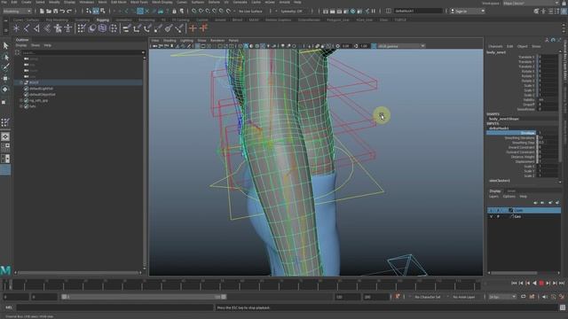
Task: Open the Script Editor icon at bottom right
Action: click(562, 307)
